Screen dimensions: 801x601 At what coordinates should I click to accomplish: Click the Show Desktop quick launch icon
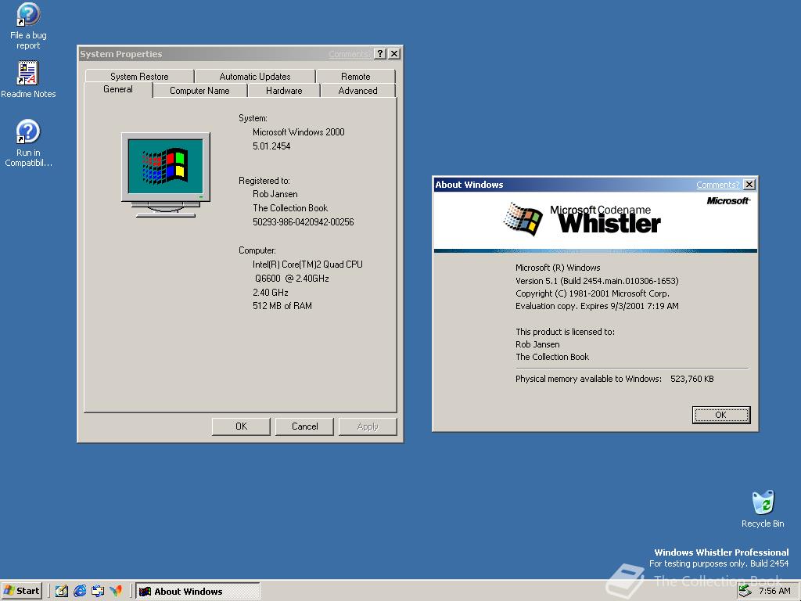pos(61,592)
